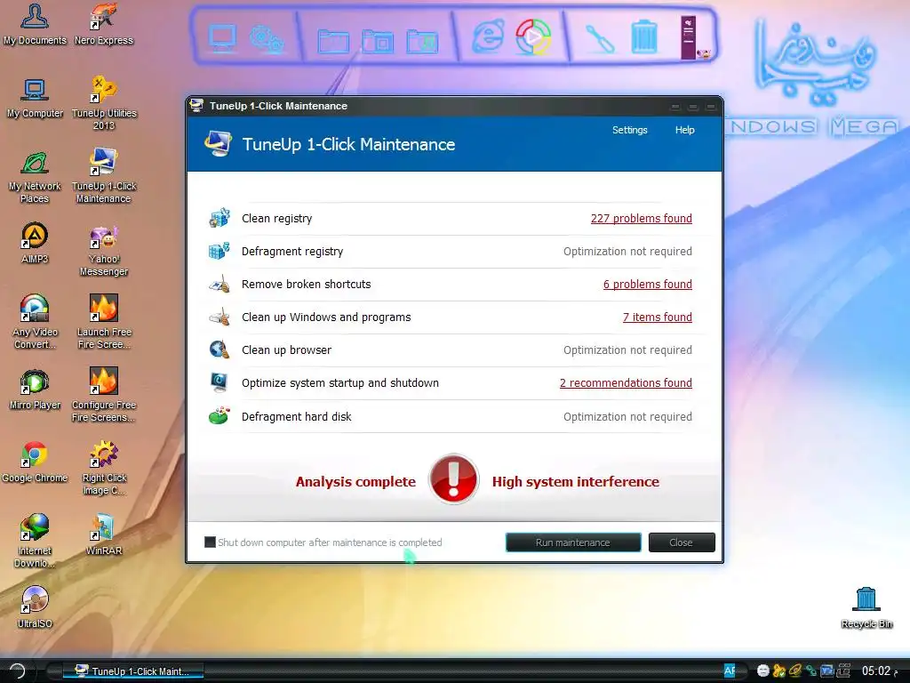This screenshot has height=683, width=910.
Task: Open the Internet Download Manager shortcut
Action: (35, 541)
